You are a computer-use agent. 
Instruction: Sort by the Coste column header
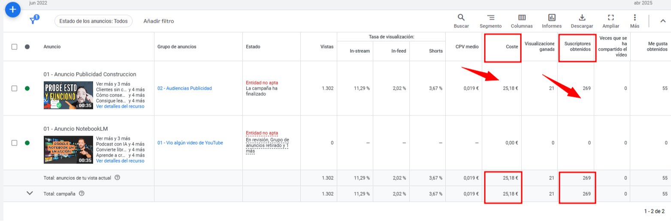[512, 47]
